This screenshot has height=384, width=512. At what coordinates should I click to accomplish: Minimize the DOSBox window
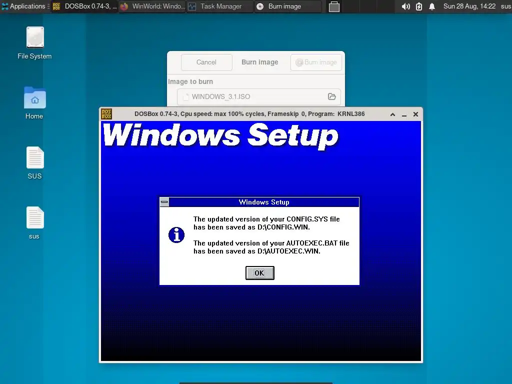tap(404, 114)
